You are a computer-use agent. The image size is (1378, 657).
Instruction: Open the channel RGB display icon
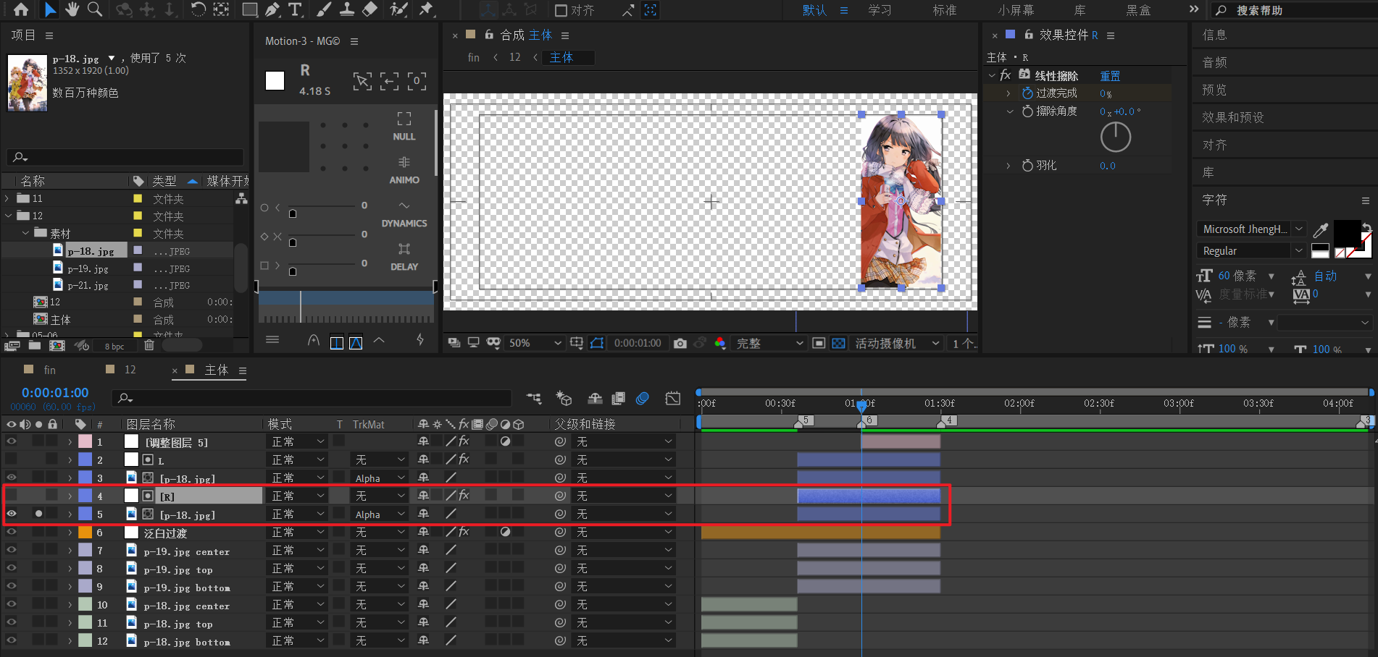(720, 343)
